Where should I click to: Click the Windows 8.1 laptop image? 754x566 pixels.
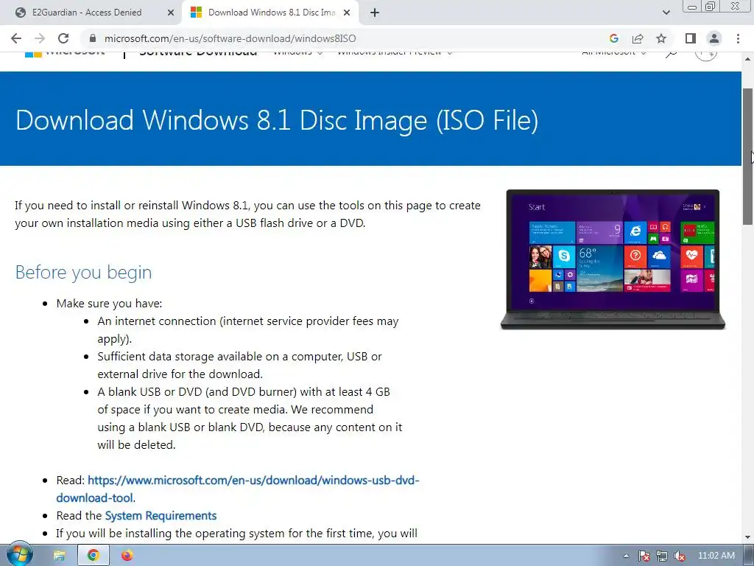click(613, 259)
